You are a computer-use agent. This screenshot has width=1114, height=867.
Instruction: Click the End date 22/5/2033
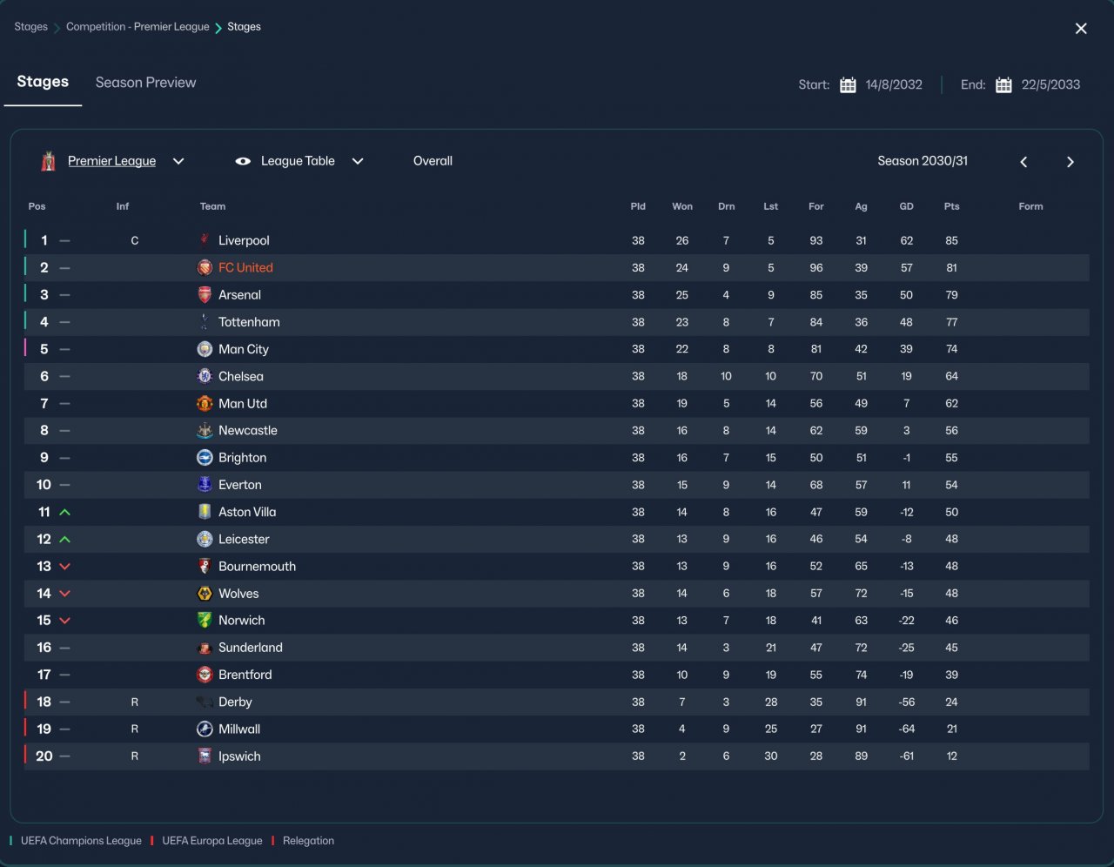(1050, 85)
